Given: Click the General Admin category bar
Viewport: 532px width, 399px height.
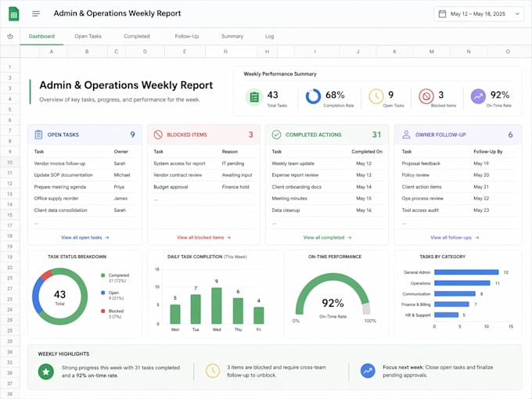Looking at the screenshot, I should (466, 272).
